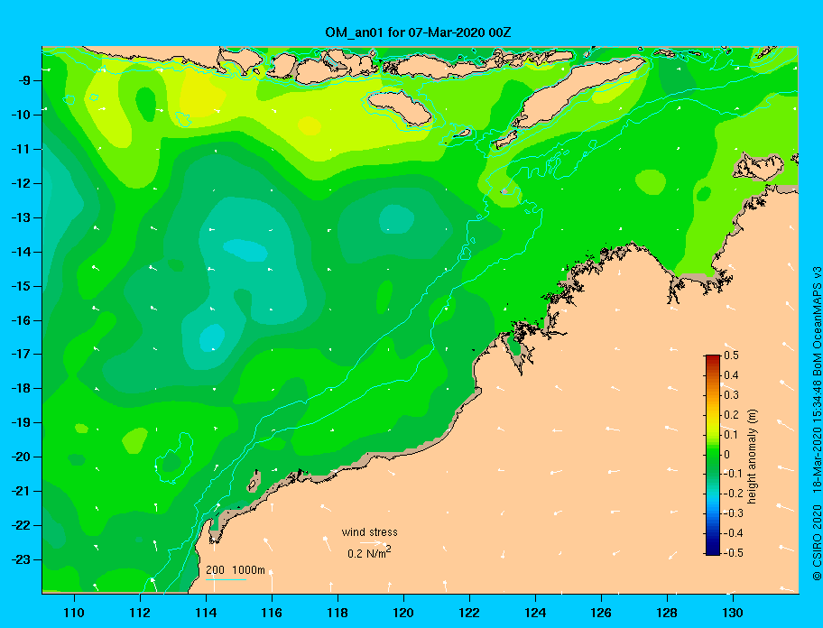Click the "200 1000m" depth contour legend
Image resolution: width=823 pixels, height=628 pixels.
coord(236,569)
